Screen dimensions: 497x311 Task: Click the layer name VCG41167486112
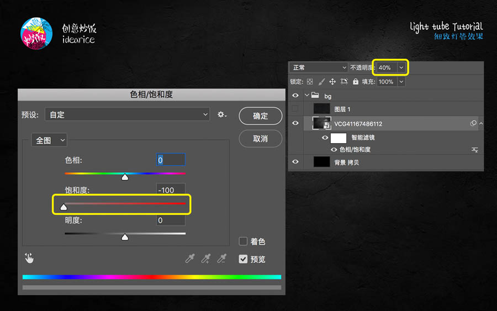358,124
